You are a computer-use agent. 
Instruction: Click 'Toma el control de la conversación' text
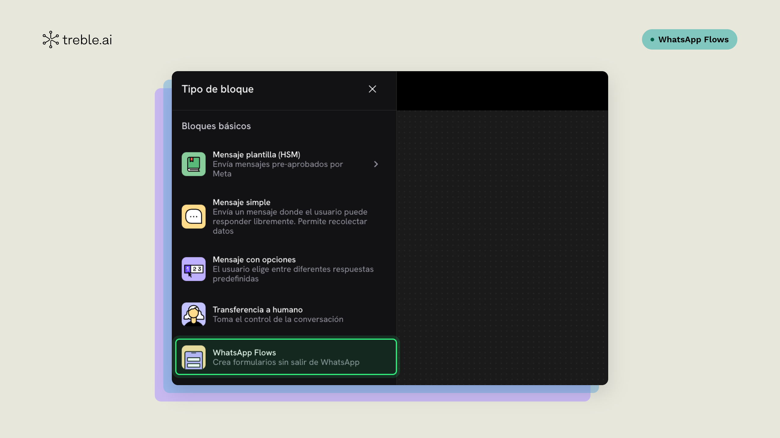click(278, 319)
